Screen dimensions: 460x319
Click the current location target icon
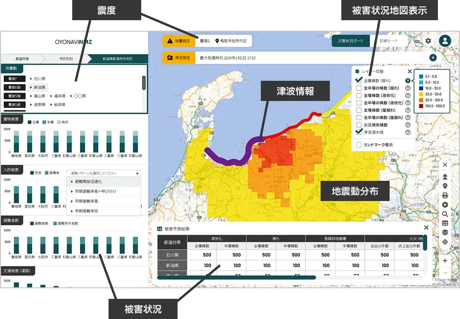coord(445,242)
